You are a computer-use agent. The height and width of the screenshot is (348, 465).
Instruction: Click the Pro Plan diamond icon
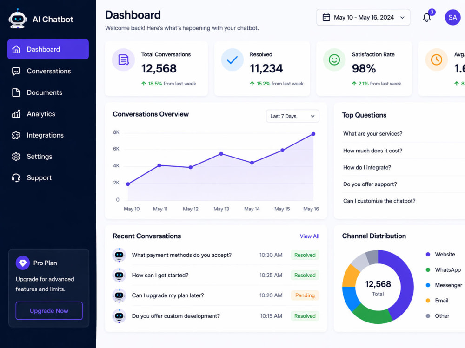click(x=23, y=263)
